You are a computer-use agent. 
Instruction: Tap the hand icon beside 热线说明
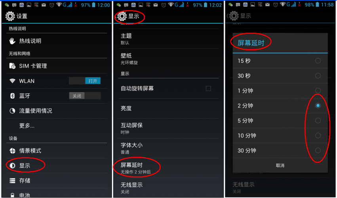point(12,41)
